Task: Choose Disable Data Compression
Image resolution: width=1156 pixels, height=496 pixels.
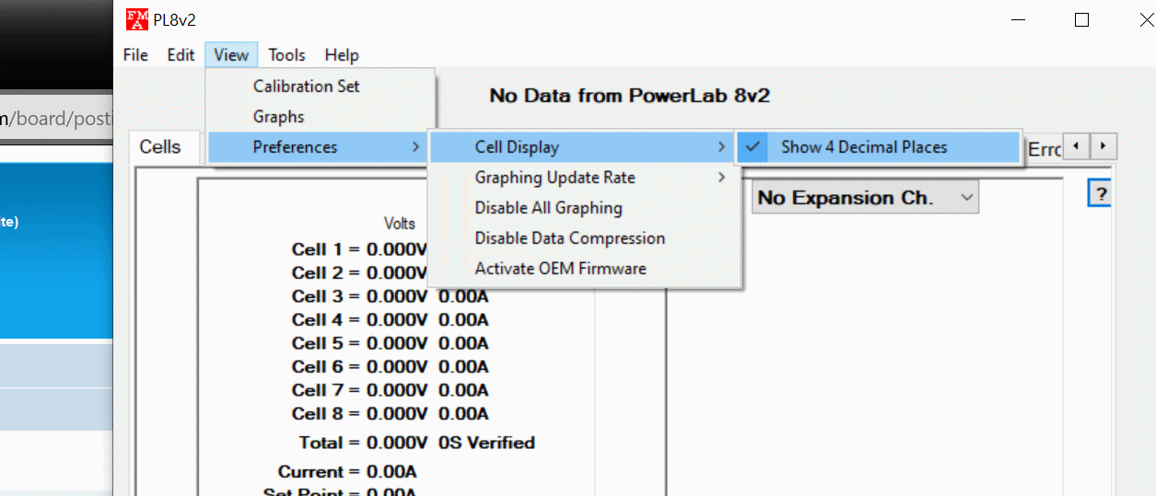Action: 569,238
